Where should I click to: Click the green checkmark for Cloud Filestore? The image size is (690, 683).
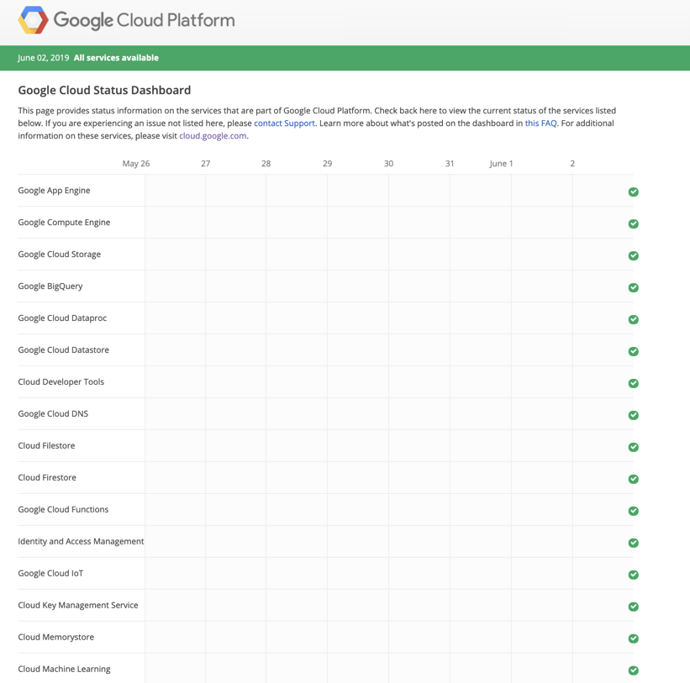[x=633, y=447]
